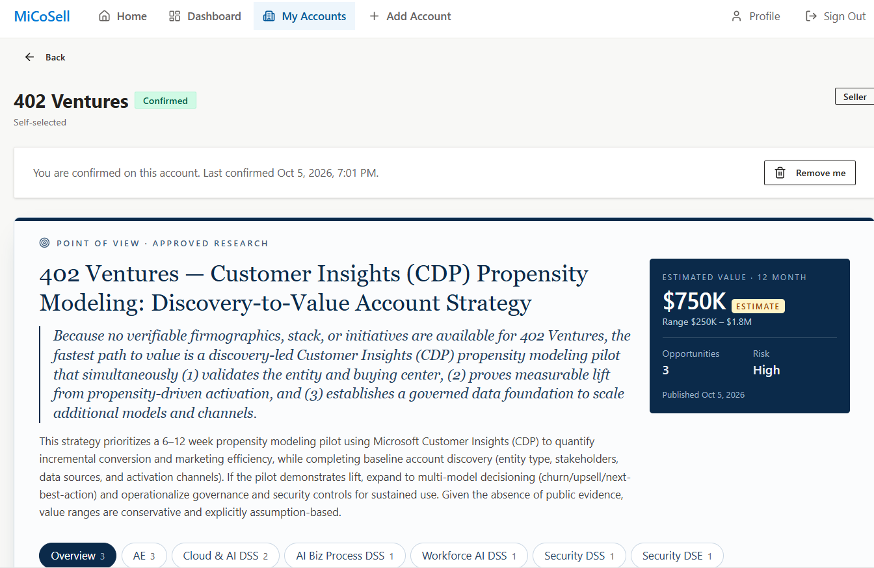
Task: Select the AI Biz Process DSS tab
Action: point(345,556)
